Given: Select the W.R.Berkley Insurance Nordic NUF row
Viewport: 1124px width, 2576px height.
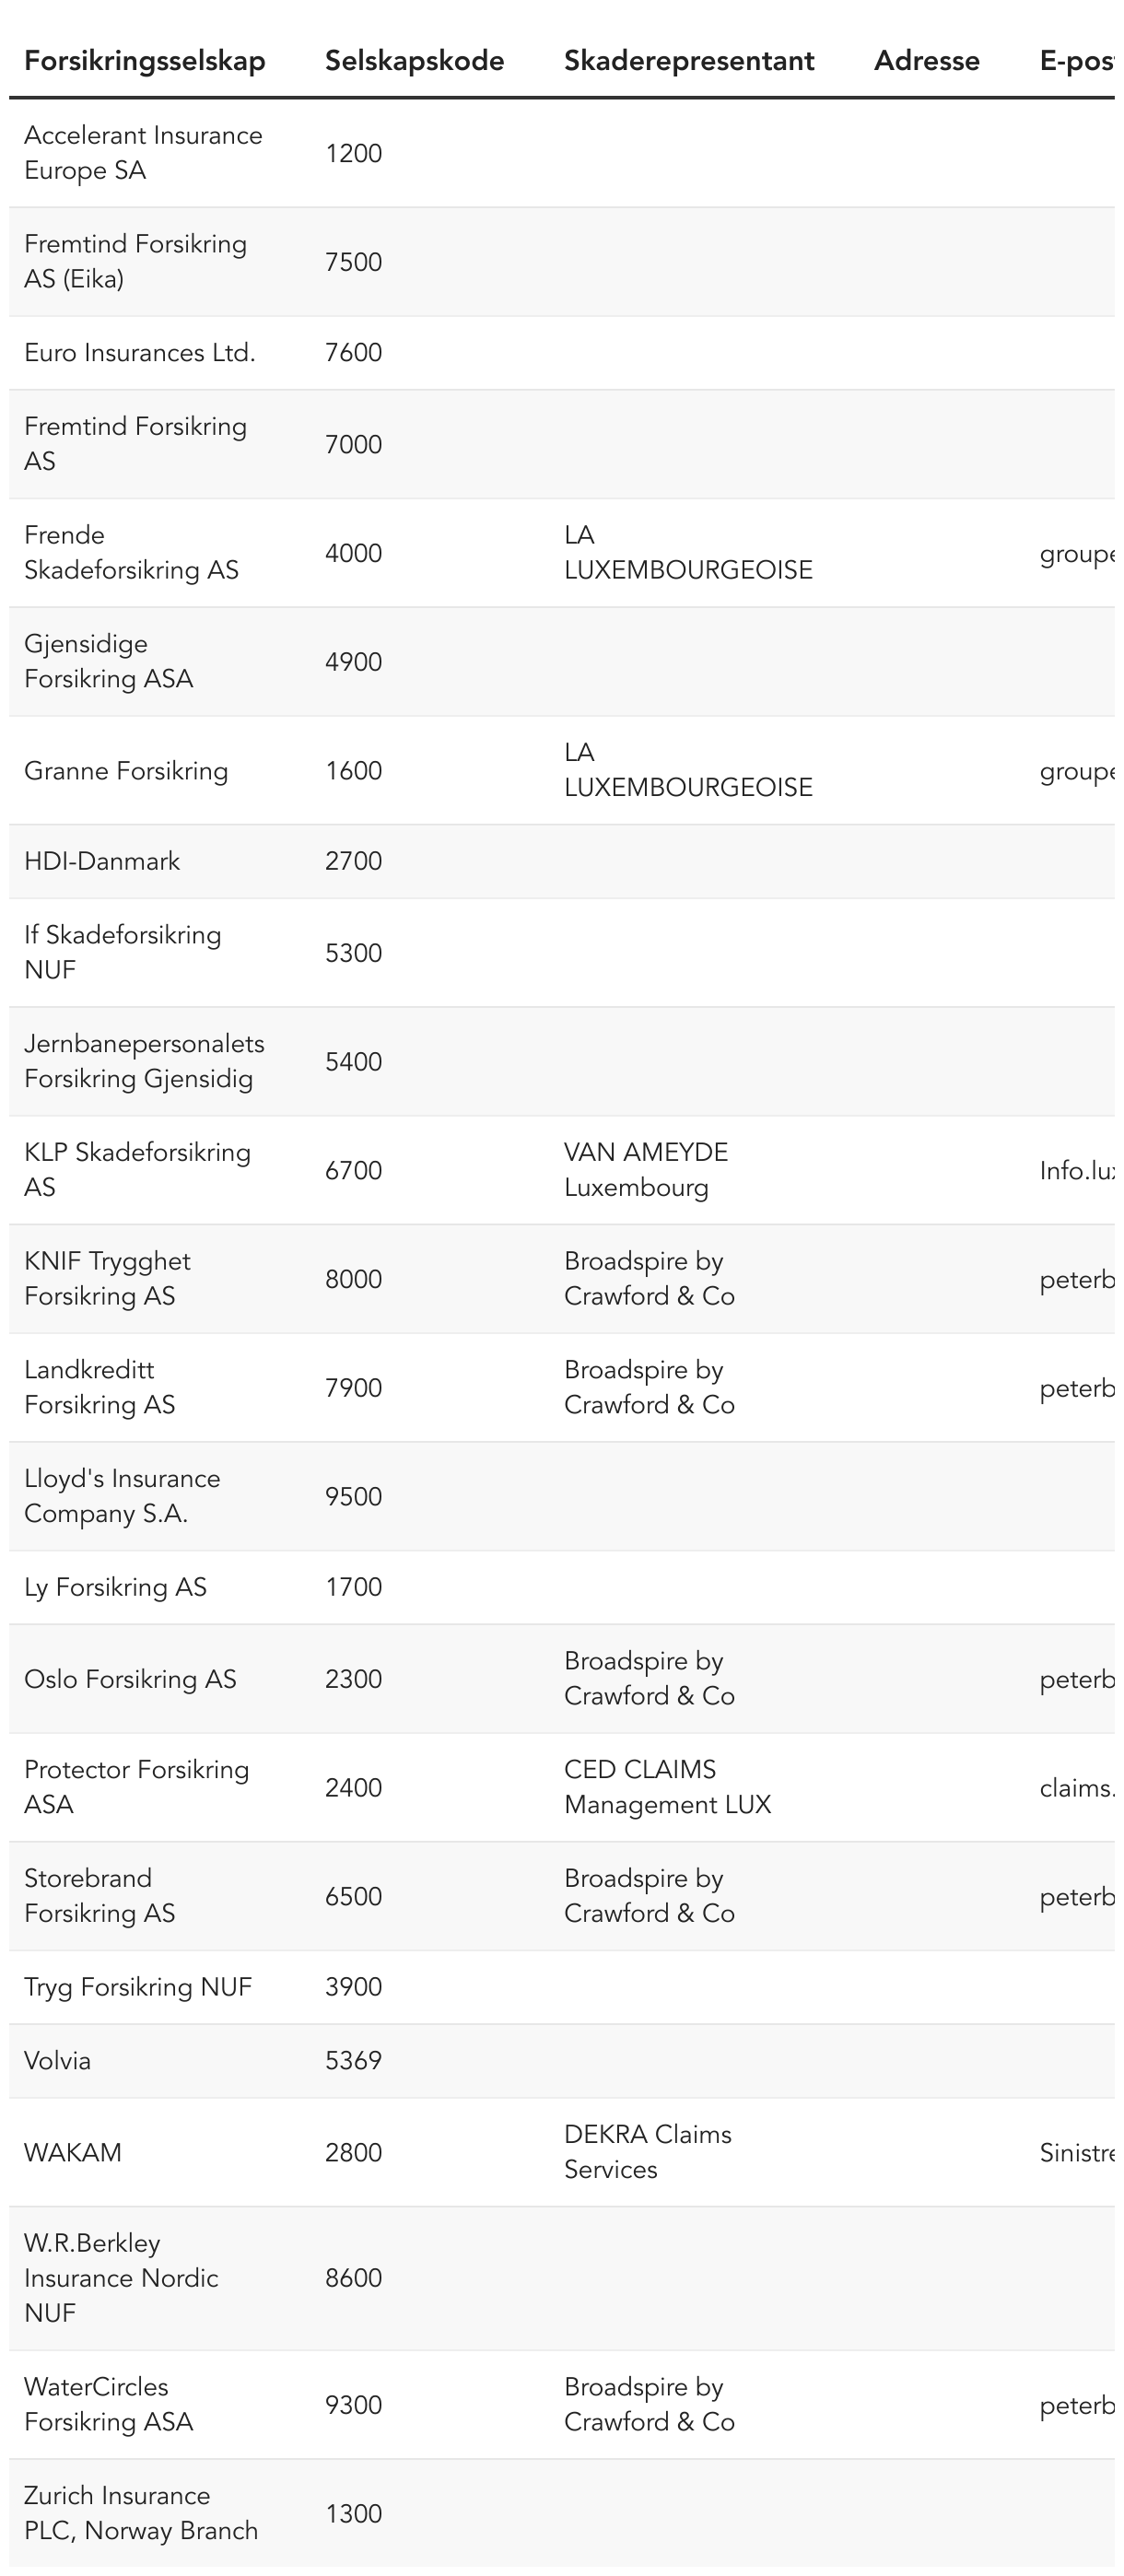Looking at the screenshot, I should [x=562, y=2277].
